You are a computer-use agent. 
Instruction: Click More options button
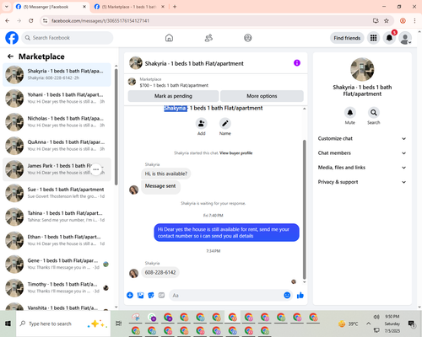tap(262, 96)
